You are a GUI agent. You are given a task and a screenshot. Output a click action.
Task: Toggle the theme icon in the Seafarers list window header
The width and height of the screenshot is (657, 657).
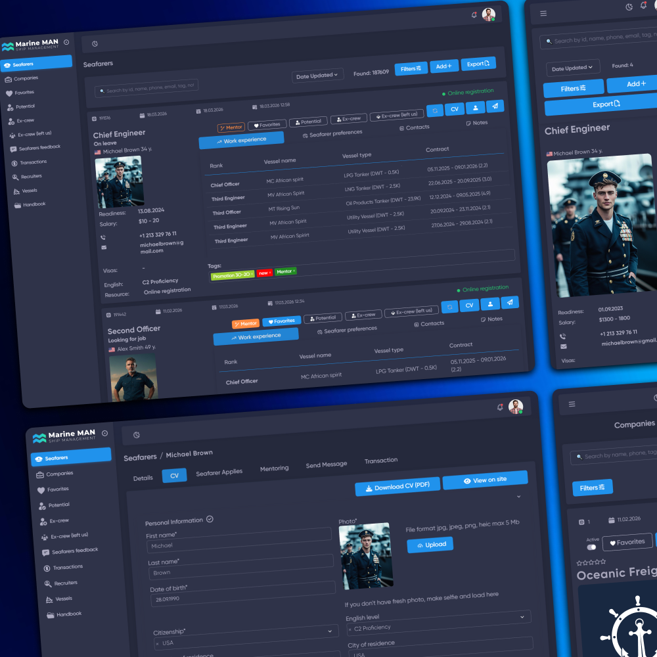click(95, 43)
